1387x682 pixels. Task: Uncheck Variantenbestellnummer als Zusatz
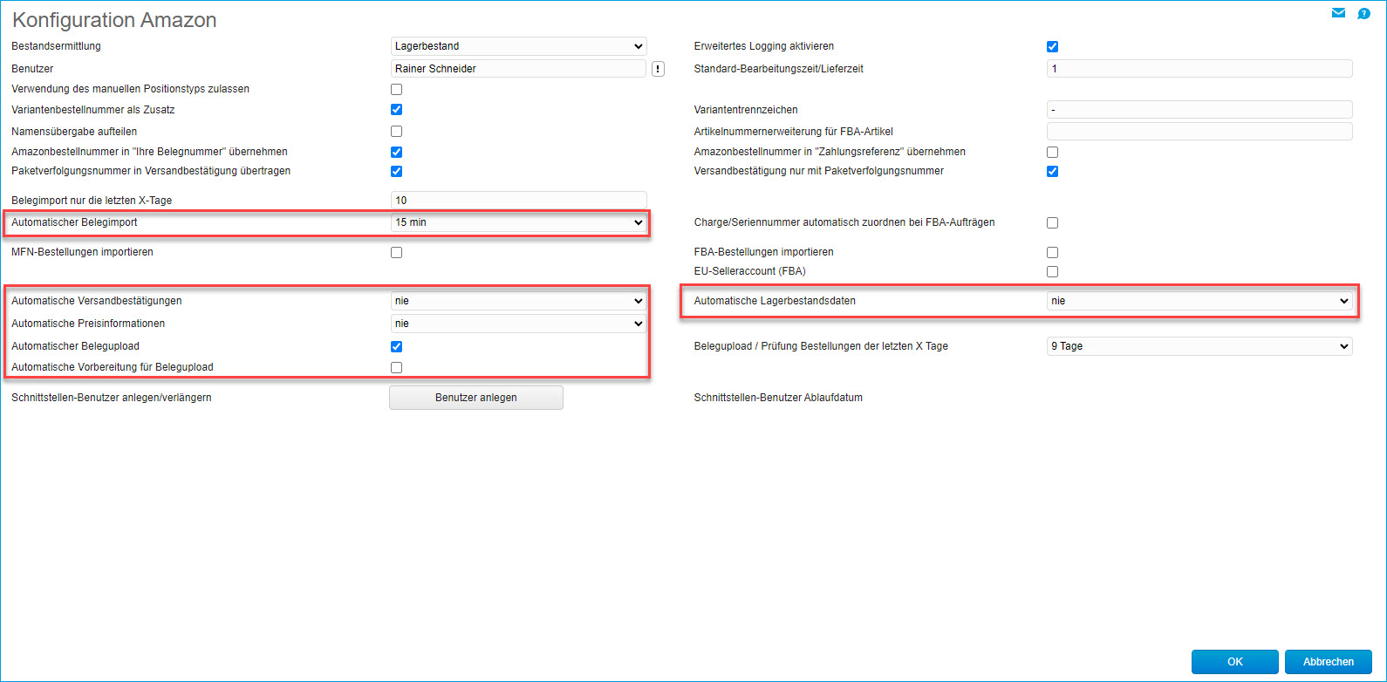pos(397,110)
